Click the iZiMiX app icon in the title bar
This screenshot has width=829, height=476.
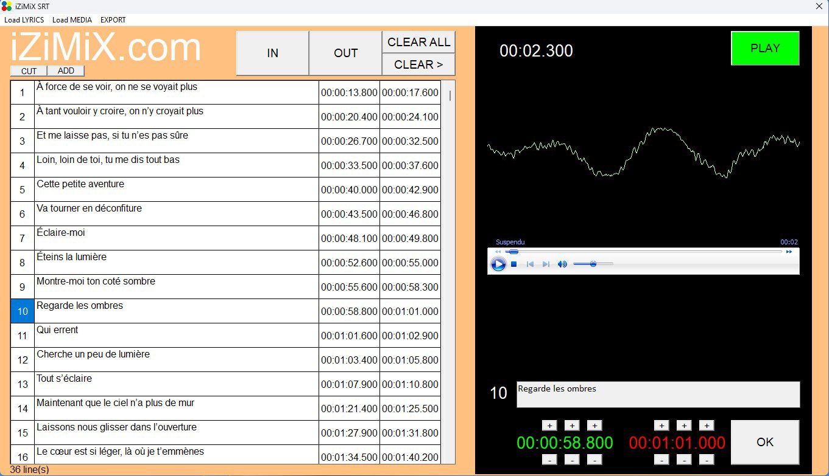7,6
